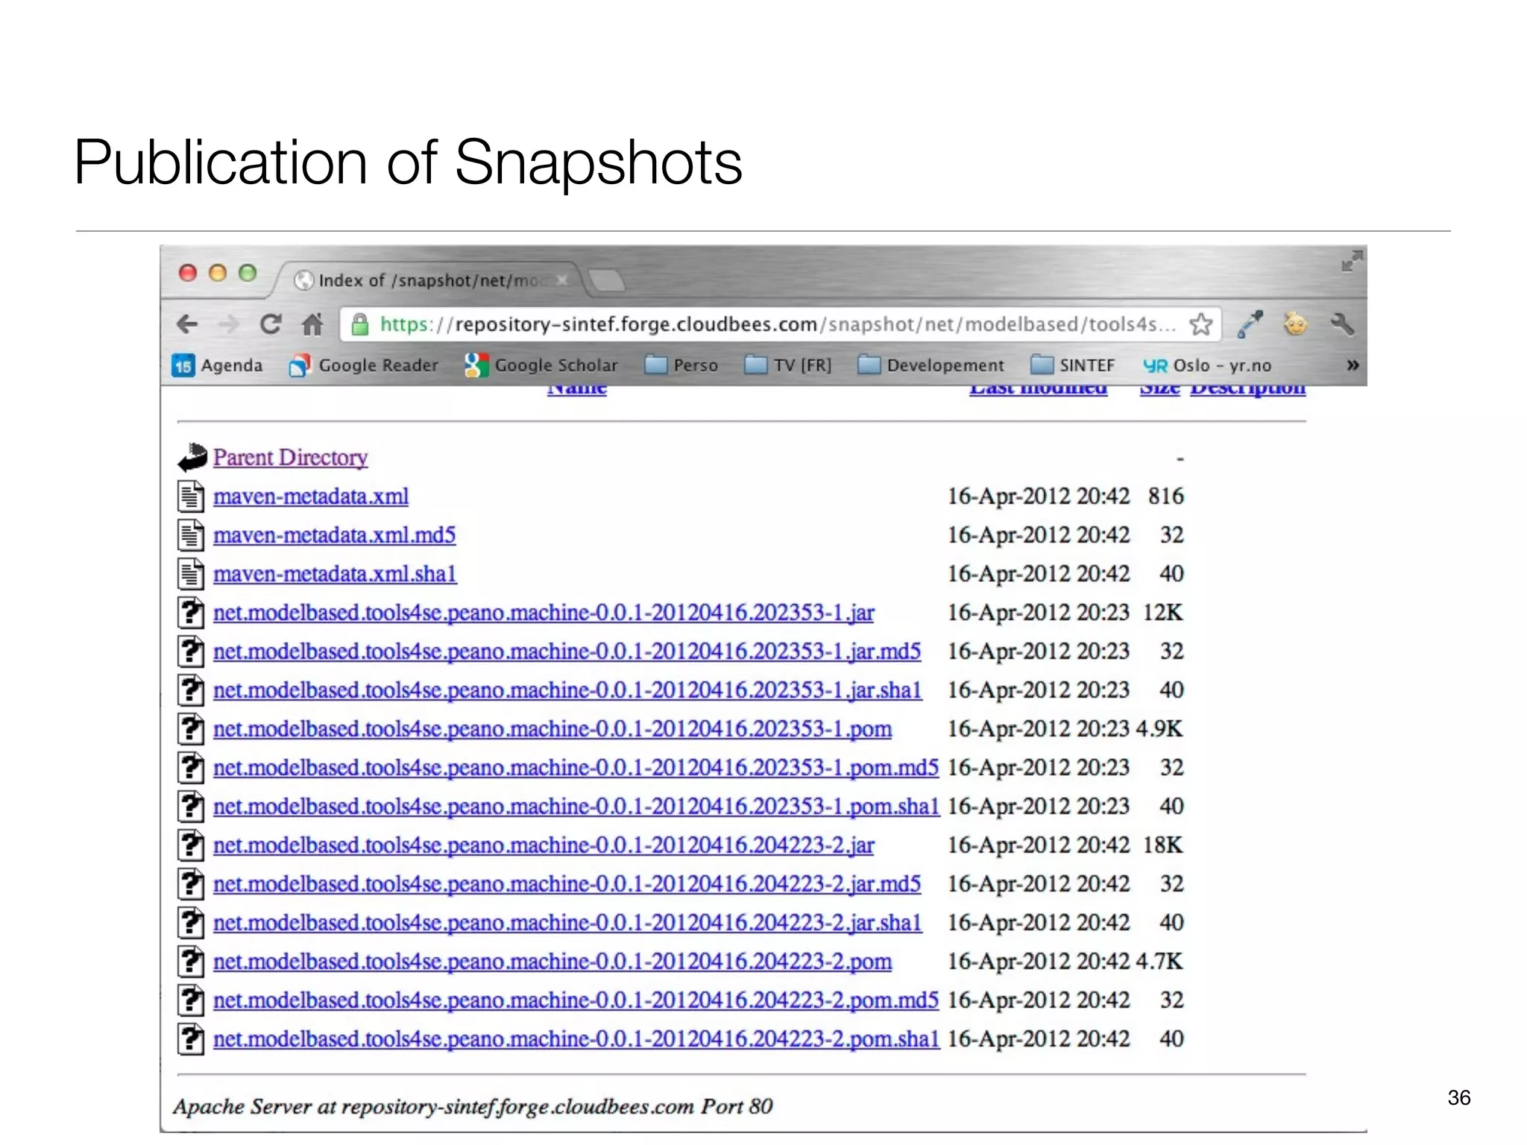Click the unknown-file icon beside 204223-2.pom

point(191,962)
